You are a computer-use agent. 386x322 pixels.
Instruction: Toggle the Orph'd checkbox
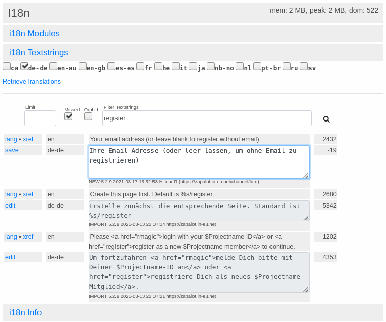point(88,116)
